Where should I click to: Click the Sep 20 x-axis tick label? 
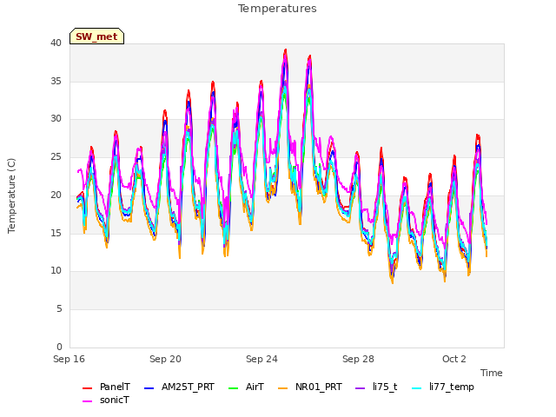[x=166, y=359]
